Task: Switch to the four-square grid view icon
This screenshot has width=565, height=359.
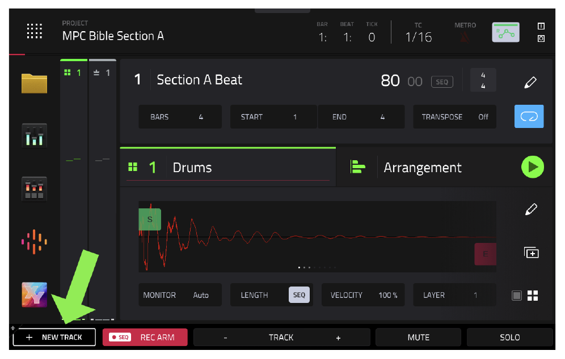Action: tap(533, 296)
